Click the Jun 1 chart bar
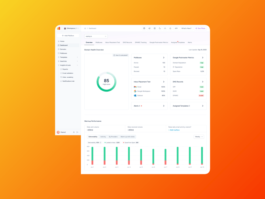This screenshot has width=265, height=199. (x=92, y=156)
